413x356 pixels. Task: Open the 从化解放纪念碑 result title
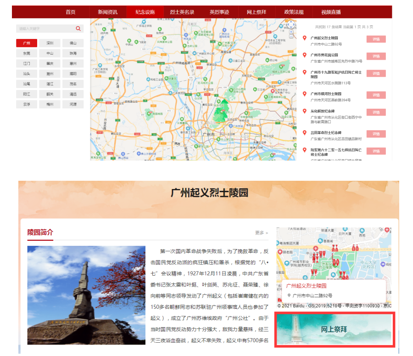323,111
